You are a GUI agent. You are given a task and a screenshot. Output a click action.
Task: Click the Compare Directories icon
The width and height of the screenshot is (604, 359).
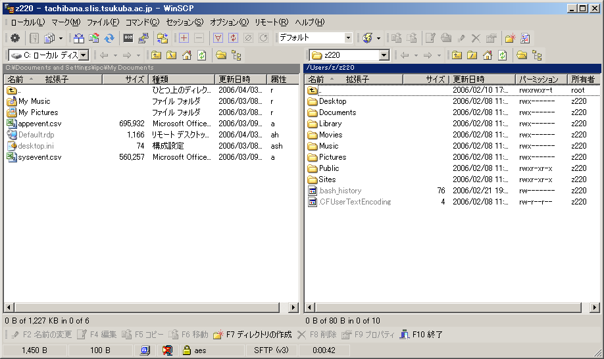point(79,38)
